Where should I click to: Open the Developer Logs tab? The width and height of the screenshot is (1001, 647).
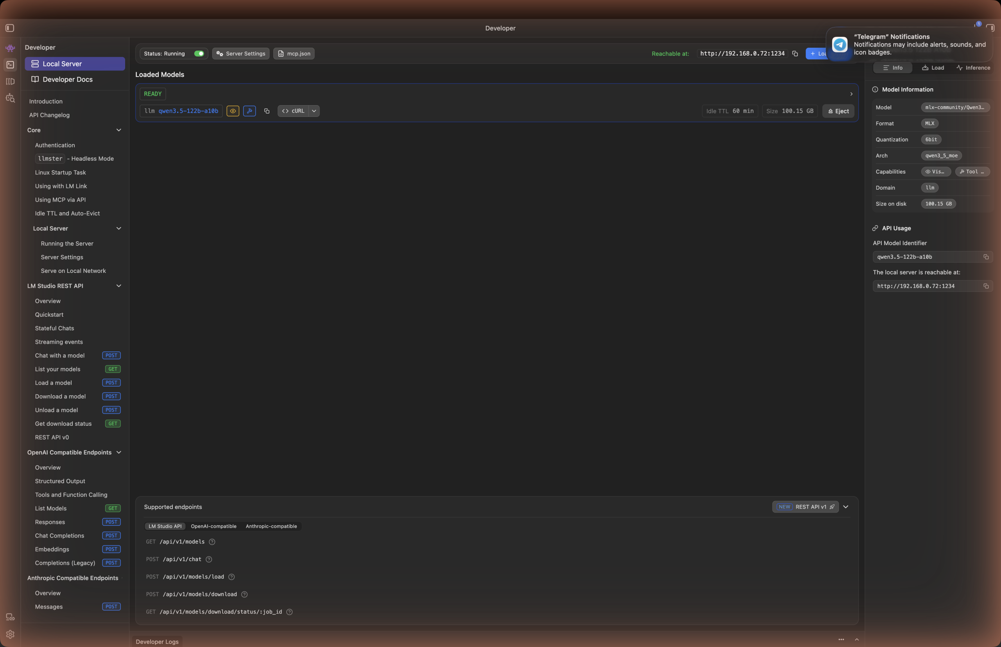click(x=157, y=642)
